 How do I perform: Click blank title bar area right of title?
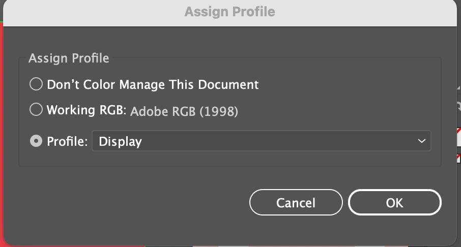366,11
